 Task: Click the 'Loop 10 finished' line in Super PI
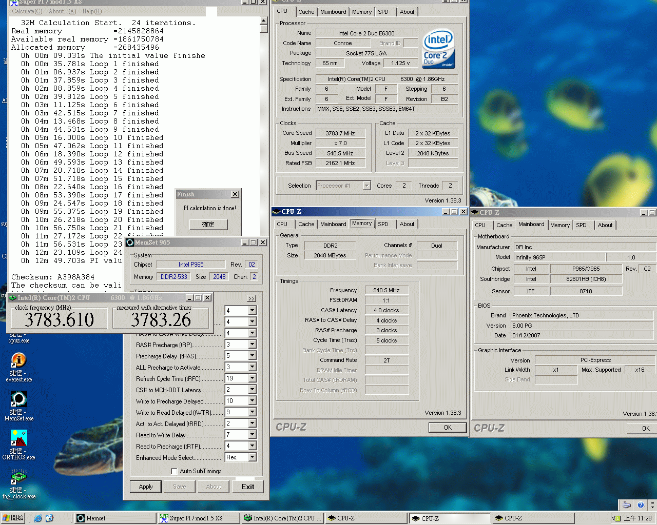point(92,137)
